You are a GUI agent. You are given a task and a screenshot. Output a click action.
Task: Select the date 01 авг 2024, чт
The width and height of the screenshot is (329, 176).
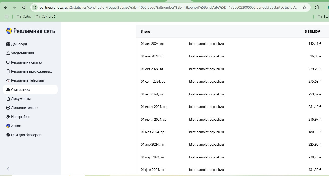tap(152, 94)
